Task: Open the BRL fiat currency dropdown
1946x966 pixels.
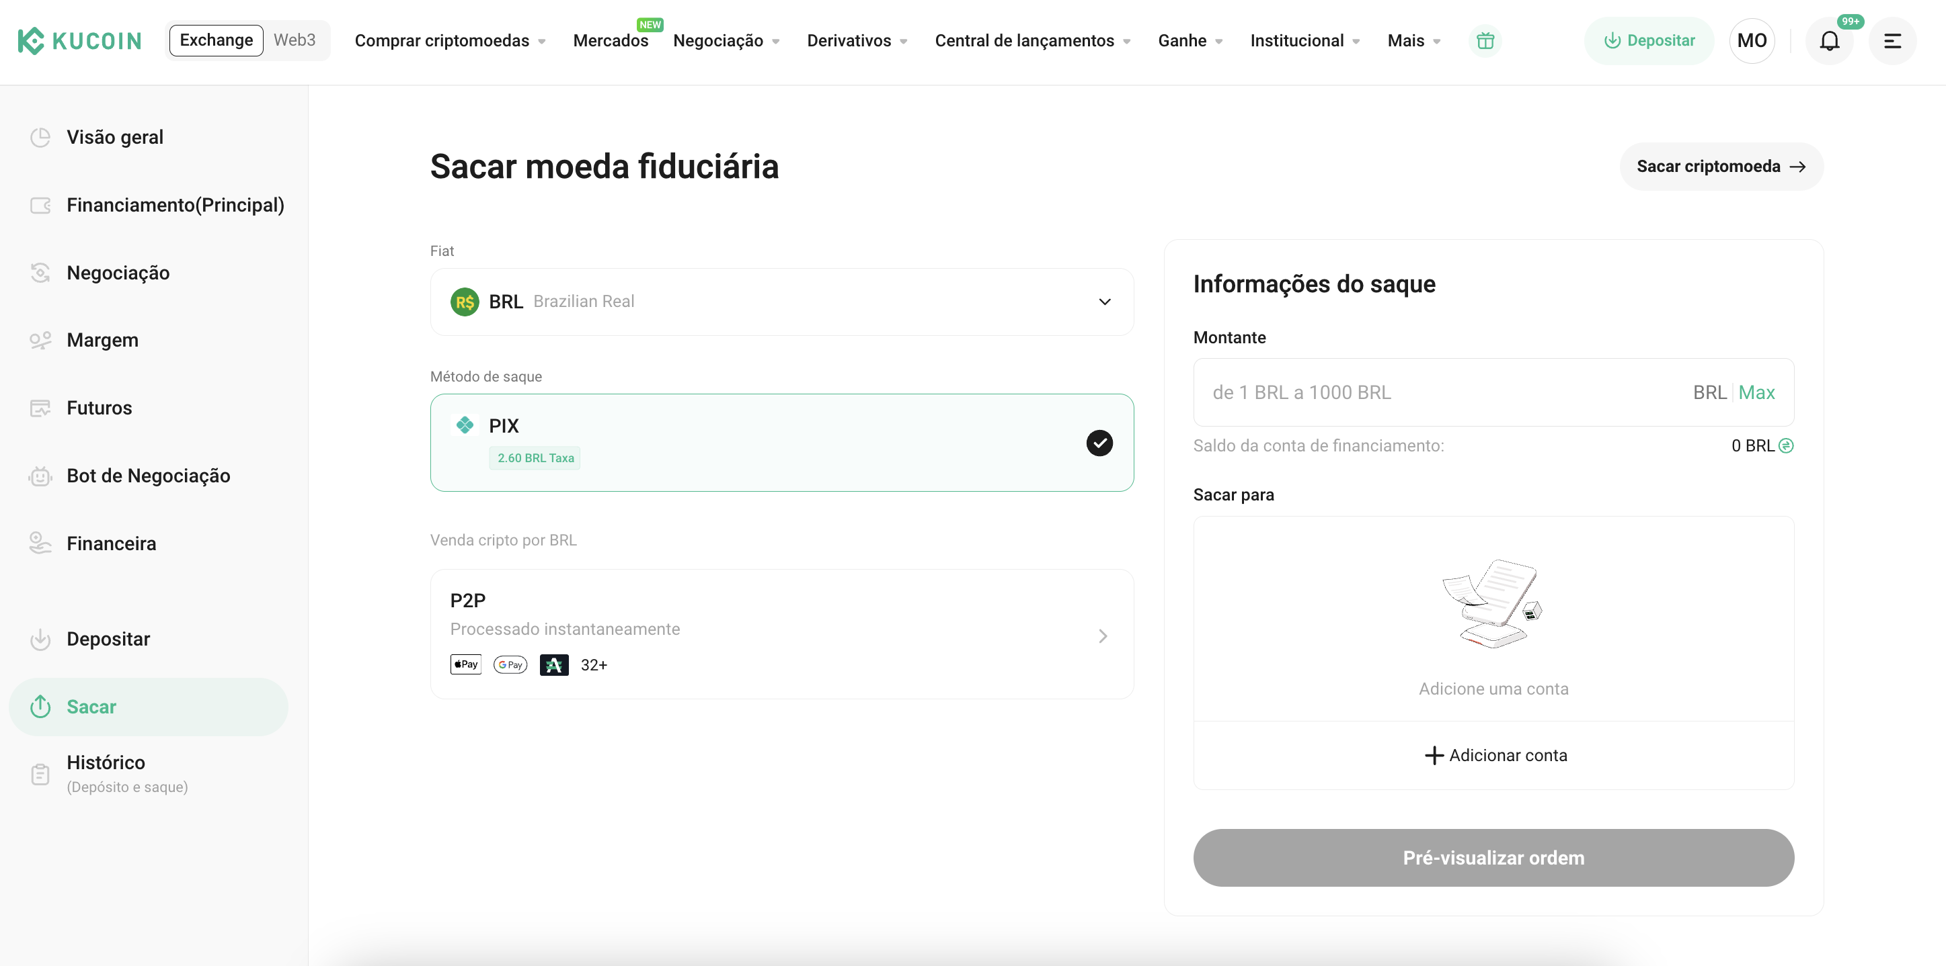Action: [781, 302]
